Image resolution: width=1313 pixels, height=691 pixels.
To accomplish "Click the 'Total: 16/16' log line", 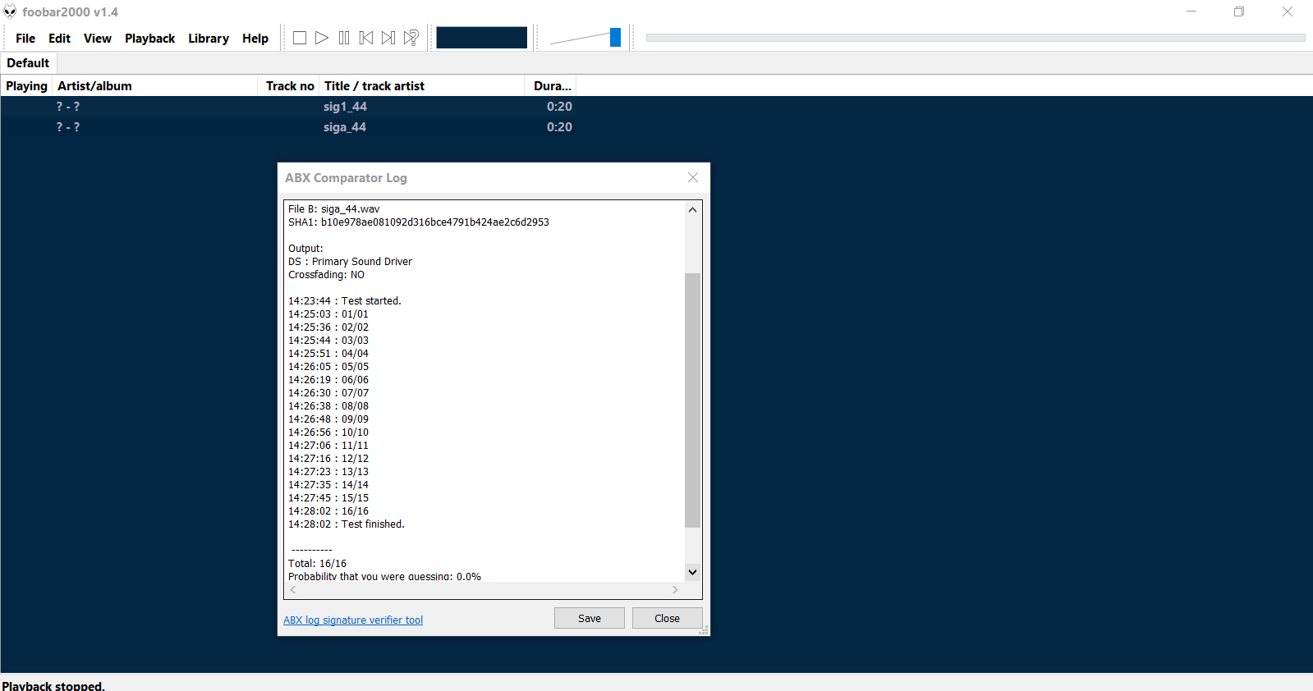I will click(317, 564).
